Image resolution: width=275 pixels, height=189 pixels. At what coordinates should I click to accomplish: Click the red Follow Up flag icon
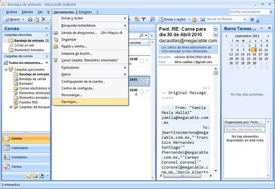click(144, 19)
